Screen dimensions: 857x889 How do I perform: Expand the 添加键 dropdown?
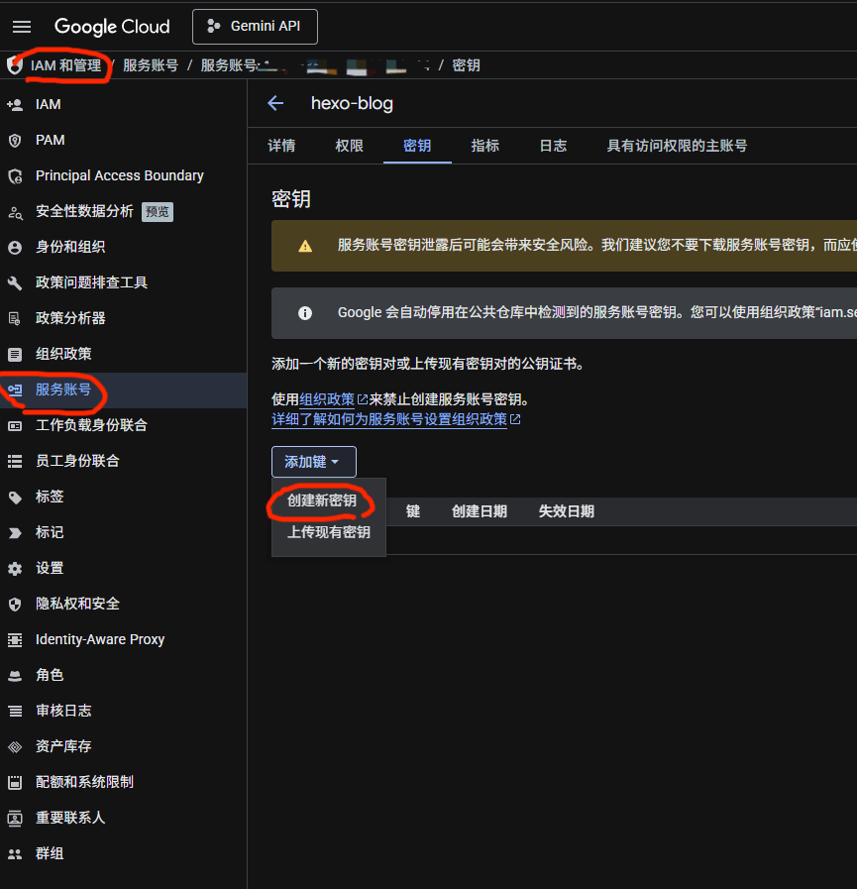point(313,462)
